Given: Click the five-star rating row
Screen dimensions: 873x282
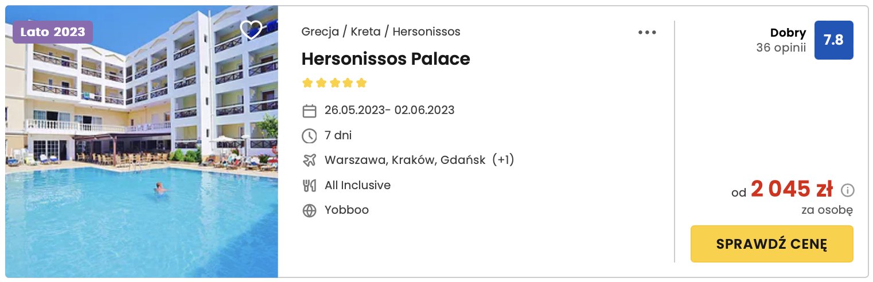Looking at the screenshot, I should point(334,83).
